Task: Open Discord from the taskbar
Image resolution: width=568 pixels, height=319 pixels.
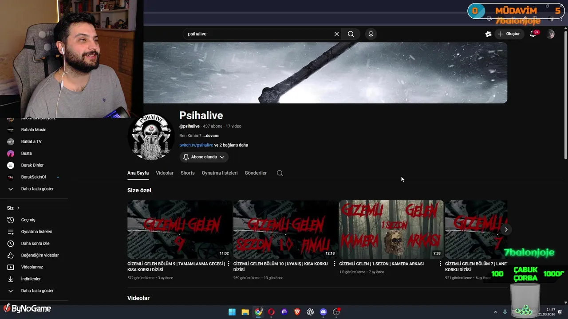Action: point(323,312)
